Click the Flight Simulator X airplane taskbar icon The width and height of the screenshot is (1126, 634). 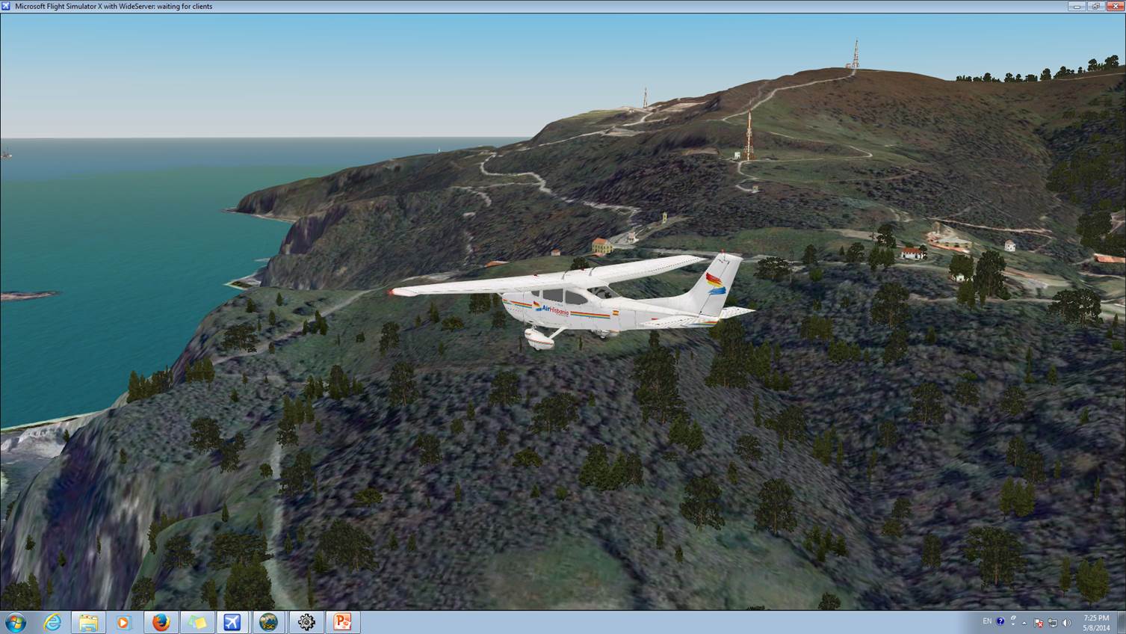(232, 622)
